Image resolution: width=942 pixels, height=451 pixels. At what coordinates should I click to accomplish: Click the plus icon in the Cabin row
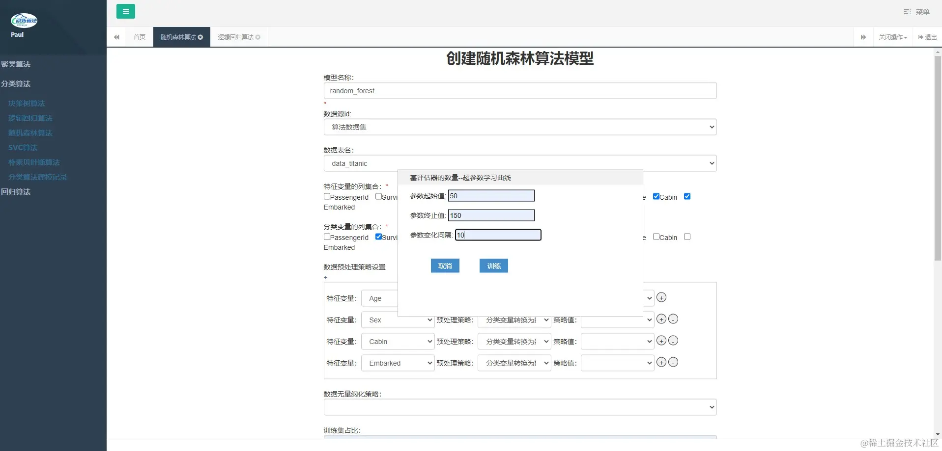pos(661,341)
